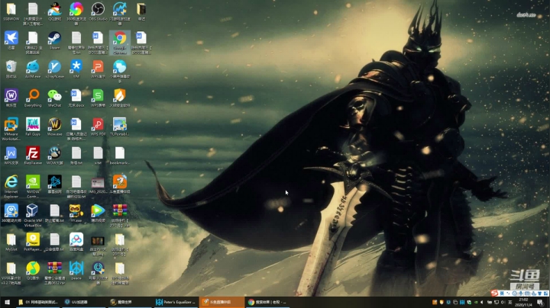Open the 火绒安全软件 orange shield icon
Image resolution: width=550 pixels, height=308 pixels.
(x=120, y=98)
